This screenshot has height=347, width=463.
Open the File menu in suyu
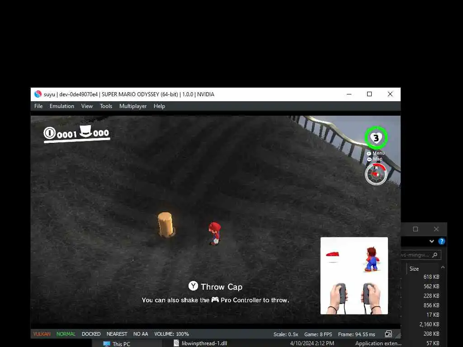pos(38,106)
